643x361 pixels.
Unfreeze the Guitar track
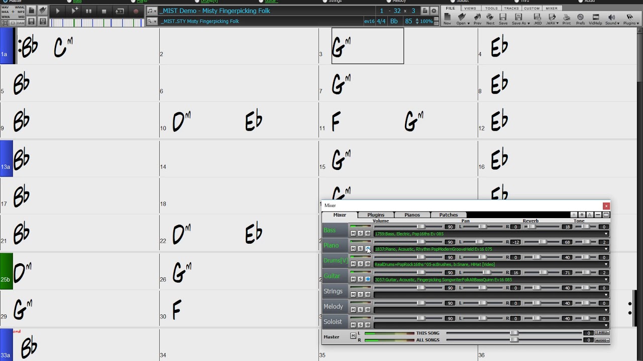368,279
